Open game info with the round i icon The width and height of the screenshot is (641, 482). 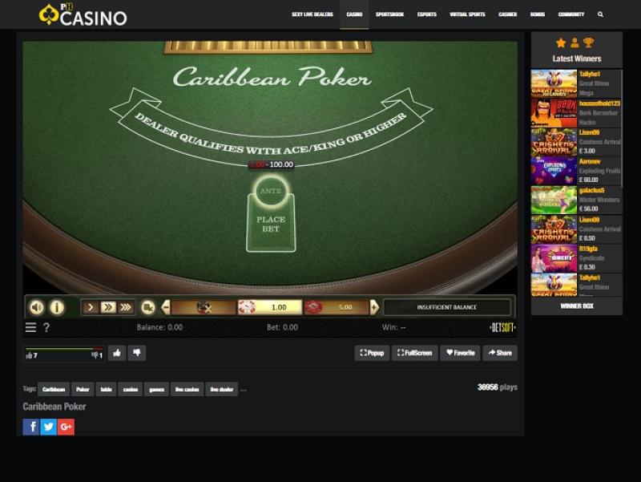pyautogui.click(x=57, y=307)
